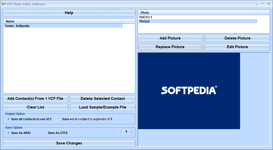Click Add Contact(s) From 1 VCF File
Screen dimensions: 273x150
(x=35, y=99)
